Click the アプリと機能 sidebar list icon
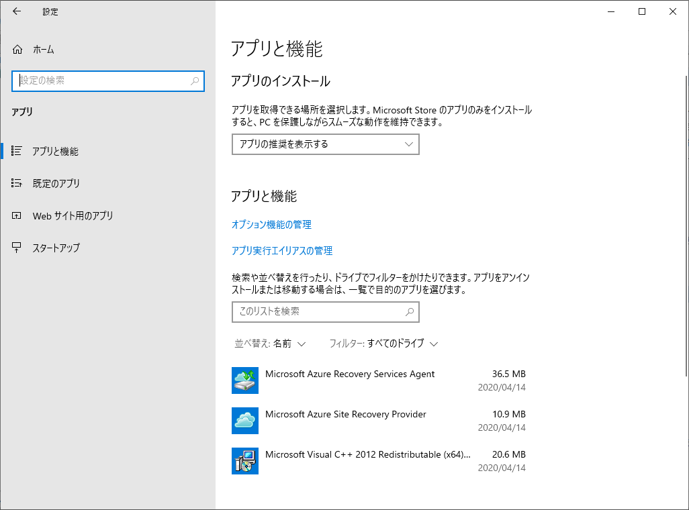 point(16,151)
